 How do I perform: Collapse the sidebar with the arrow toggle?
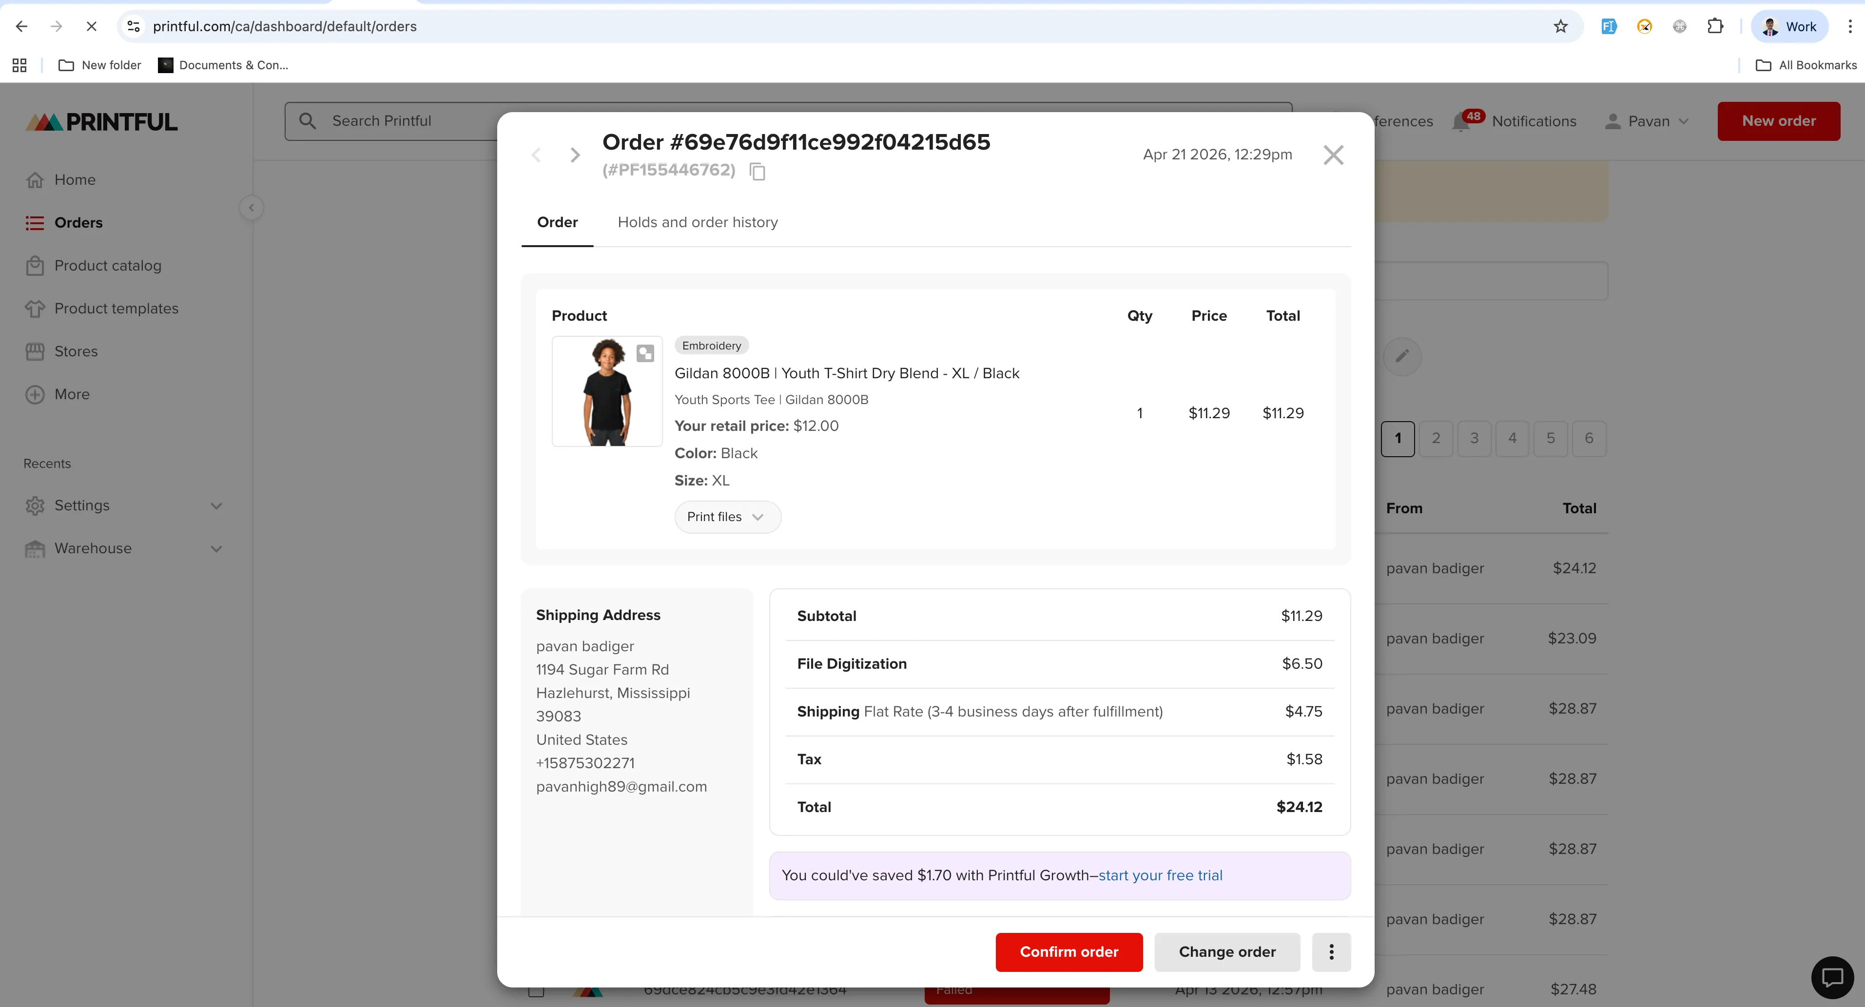pos(251,209)
